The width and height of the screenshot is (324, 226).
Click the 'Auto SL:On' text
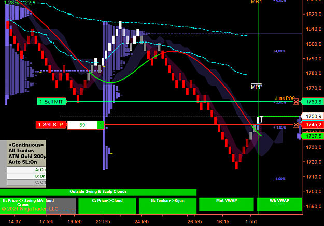click(23, 162)
